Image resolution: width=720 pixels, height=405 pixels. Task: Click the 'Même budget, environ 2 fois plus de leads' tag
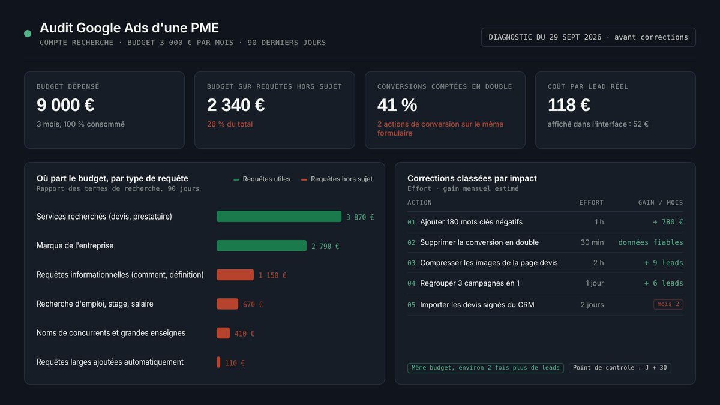pos(485,368)
